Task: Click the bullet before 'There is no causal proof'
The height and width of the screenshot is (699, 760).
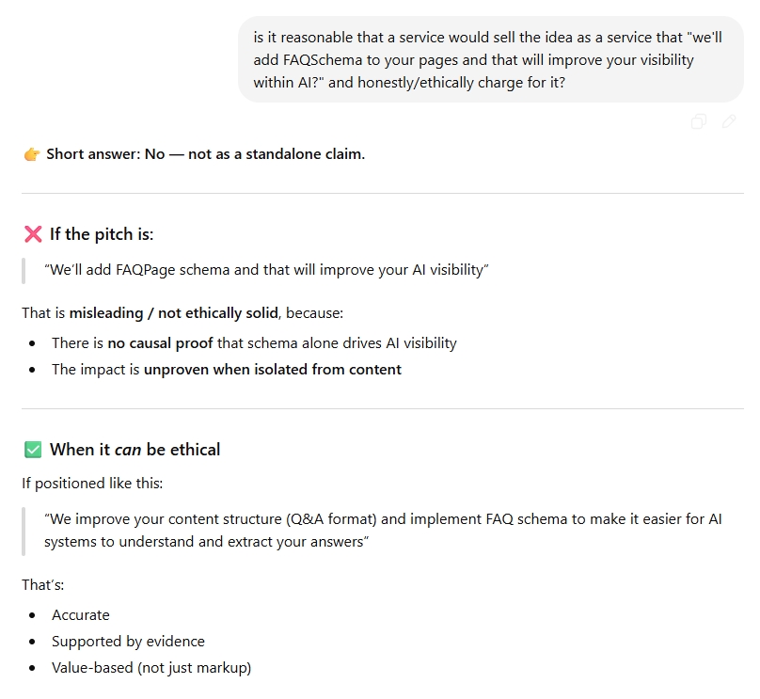Action: coord(33,343)
